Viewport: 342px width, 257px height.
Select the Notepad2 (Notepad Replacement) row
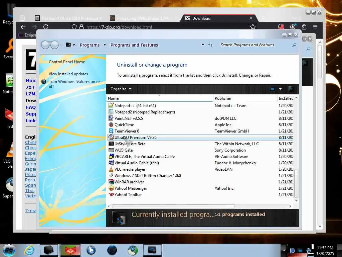pos(201,112)
